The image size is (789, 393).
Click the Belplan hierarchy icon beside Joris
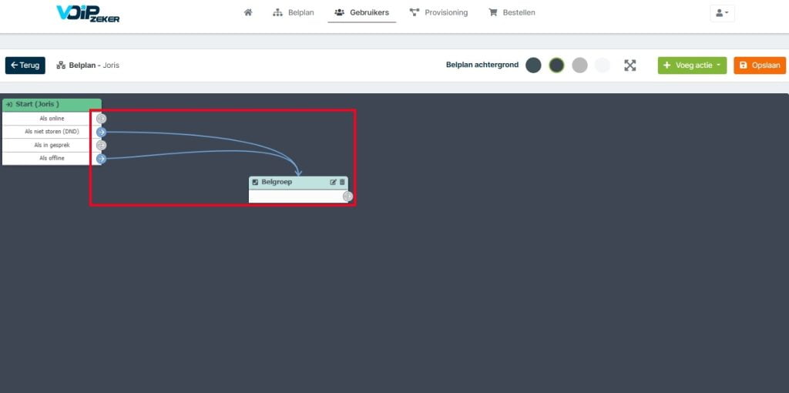point(61,65)
